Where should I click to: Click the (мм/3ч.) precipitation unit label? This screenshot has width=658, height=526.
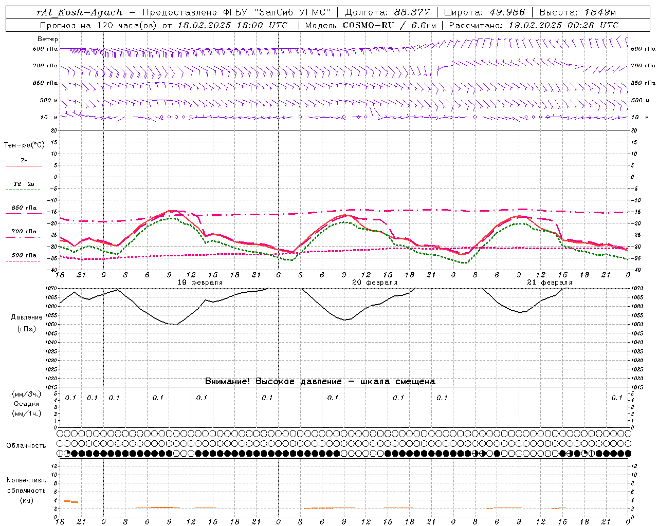26,394
